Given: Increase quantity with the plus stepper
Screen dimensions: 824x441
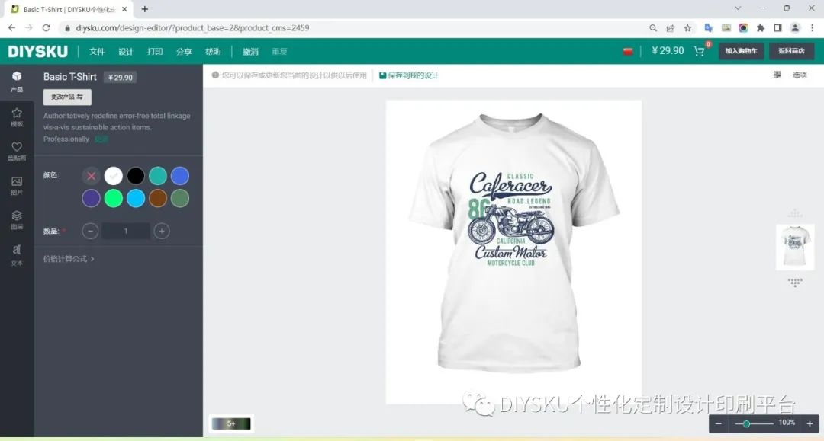Looking at the screenshot, I should click(x=161, y=230).
